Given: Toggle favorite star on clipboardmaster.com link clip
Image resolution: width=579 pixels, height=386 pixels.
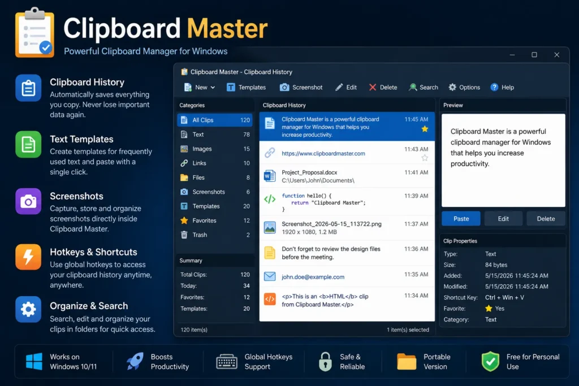Looking at the screenshot, I should point(425,158).
